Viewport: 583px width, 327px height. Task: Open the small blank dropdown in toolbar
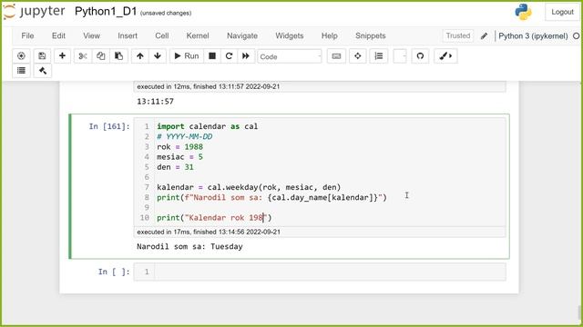pyautogui.click(x=400, y=56)
